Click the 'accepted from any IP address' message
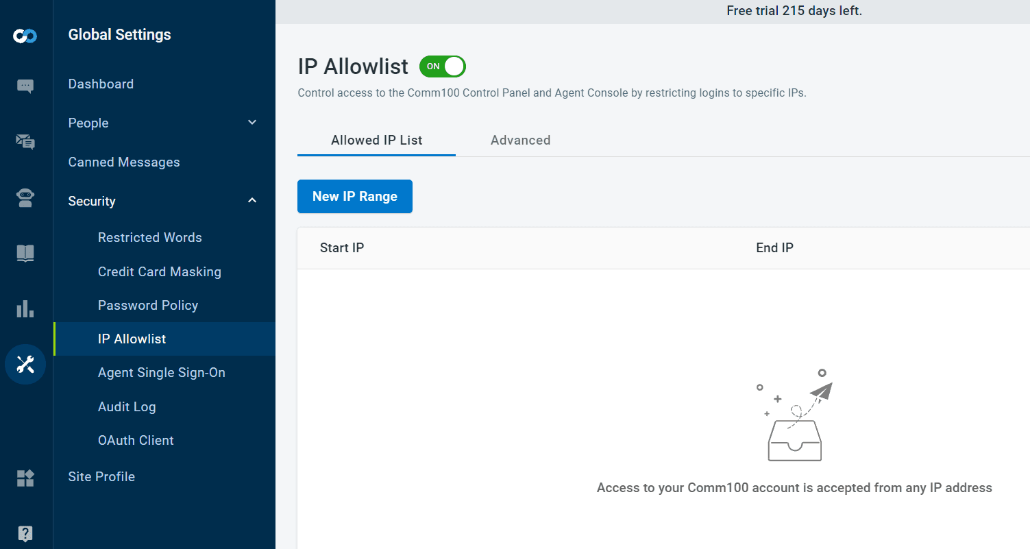The image size is (1030, 549). 794,488
